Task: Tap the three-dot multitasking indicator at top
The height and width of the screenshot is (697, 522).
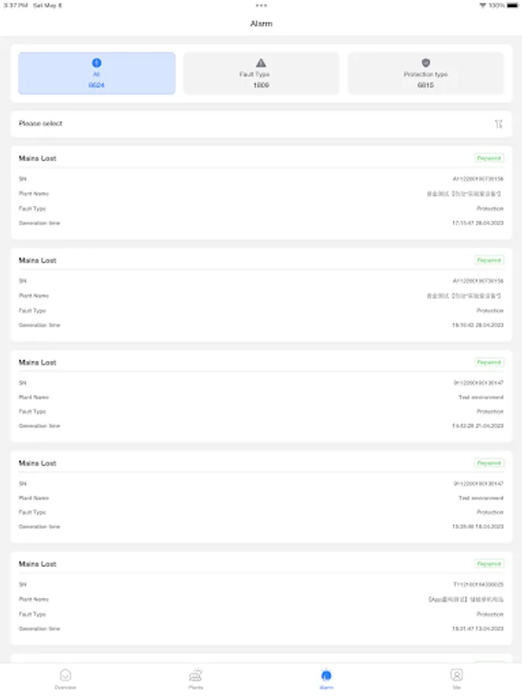Action: click(261, 5)
